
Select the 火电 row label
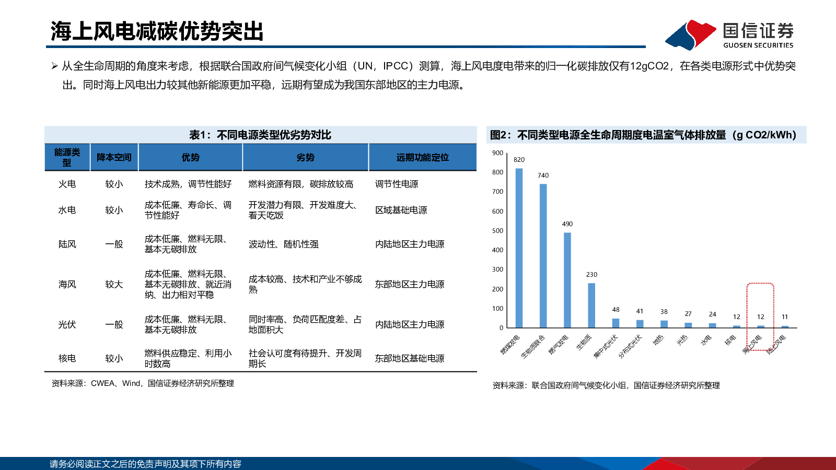click(67, 184)
